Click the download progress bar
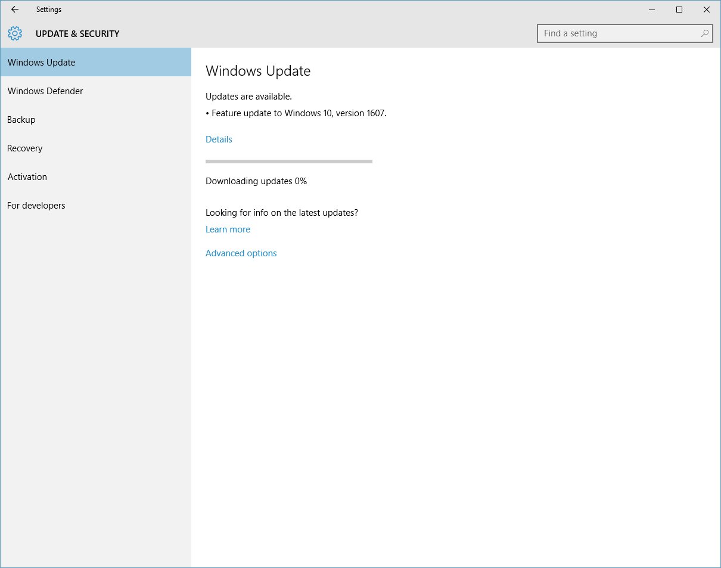 click(x=289, y=161)
